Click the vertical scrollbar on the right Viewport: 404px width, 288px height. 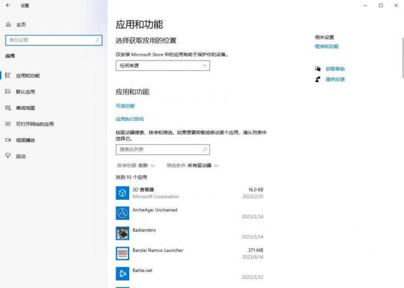pos(403,57)
